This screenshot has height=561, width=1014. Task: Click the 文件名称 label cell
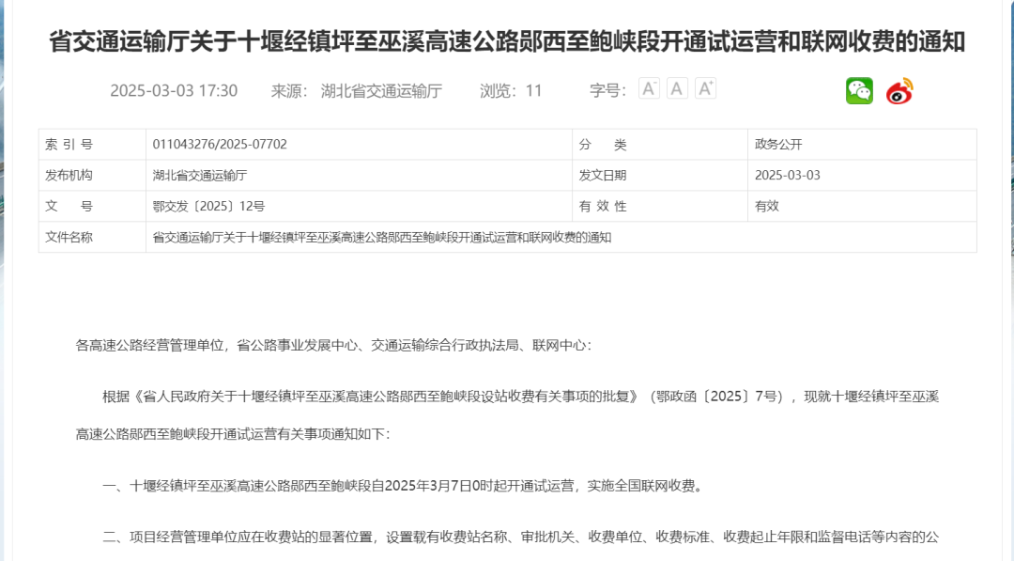(92, 238)
